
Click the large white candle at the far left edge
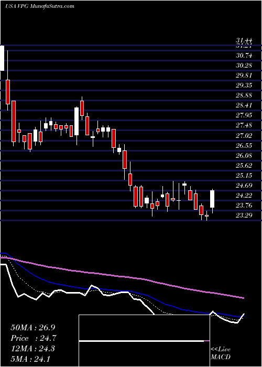tap(2, 58)
